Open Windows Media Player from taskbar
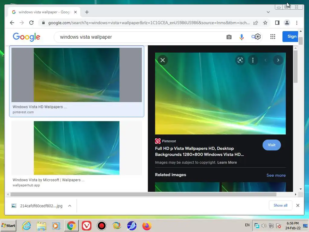Screen dimensions: 309x232 point(56,225)
